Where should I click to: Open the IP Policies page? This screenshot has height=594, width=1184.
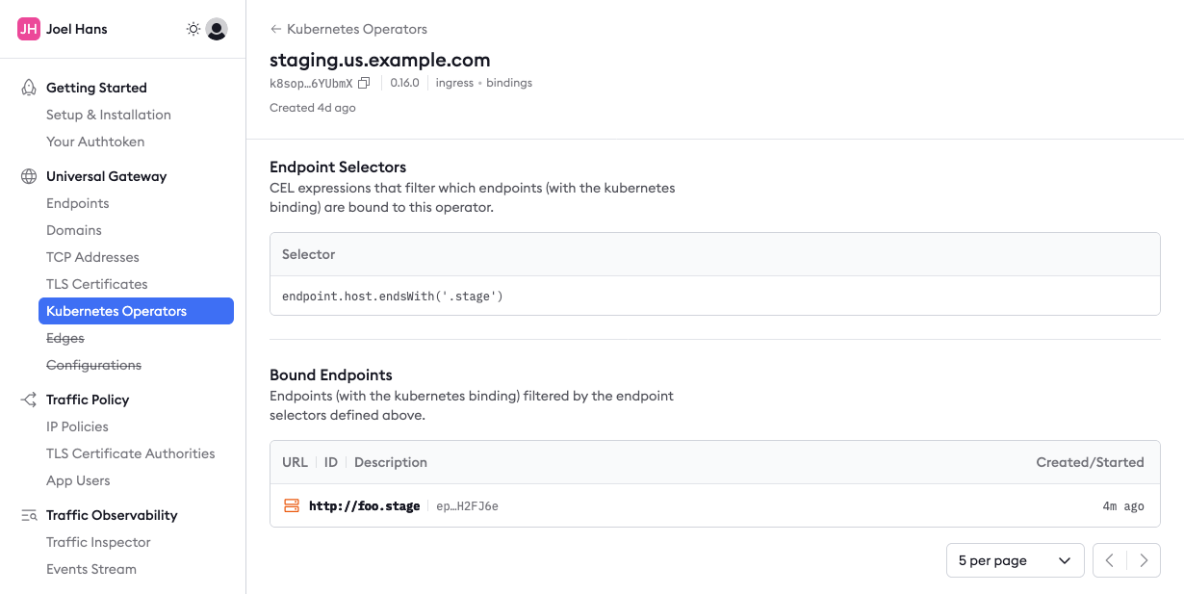coord(77,426)
